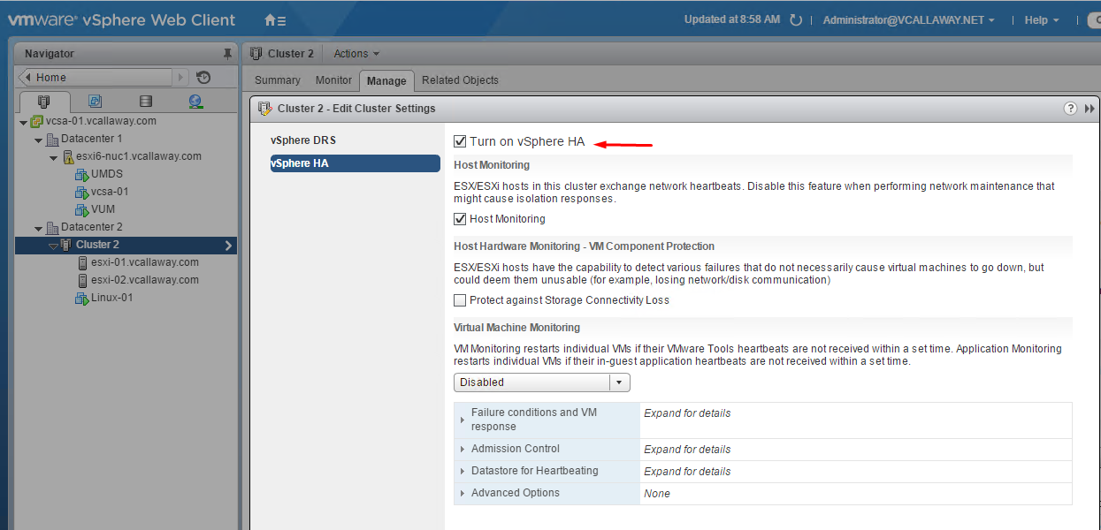Image resolution: width=1101 pixels, height=530 pixels.
Task: Click 'Expand for details' beside Datastore for Heartbeating
Action: tap(687, 472)
